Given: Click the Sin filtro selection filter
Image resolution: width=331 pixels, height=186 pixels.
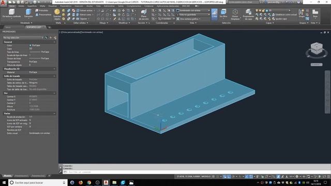Looking at the screenshot, I should (x=223, y=13).
